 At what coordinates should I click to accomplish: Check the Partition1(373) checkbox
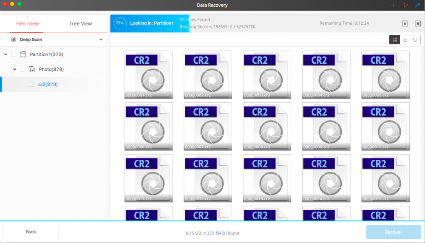pos(14,54)
